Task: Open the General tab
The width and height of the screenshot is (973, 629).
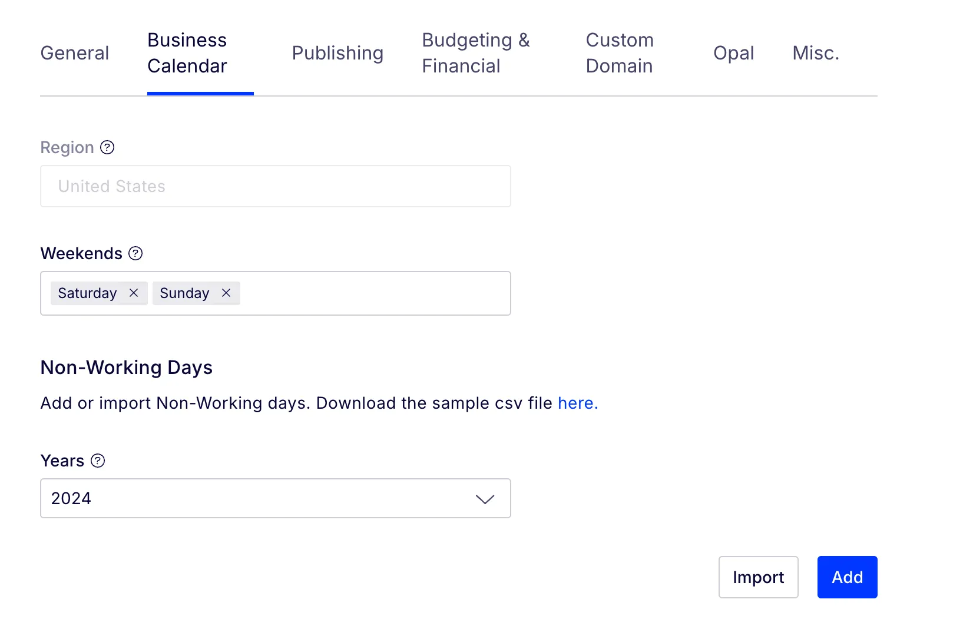Action: tap(75, 53)
